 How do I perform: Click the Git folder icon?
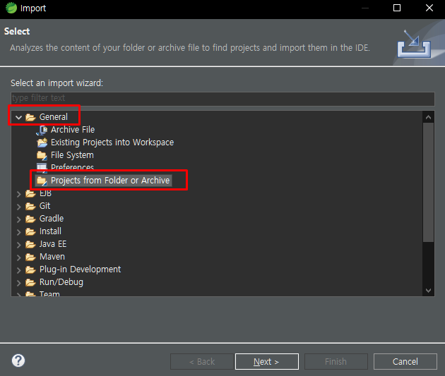[x=30, y=206]
